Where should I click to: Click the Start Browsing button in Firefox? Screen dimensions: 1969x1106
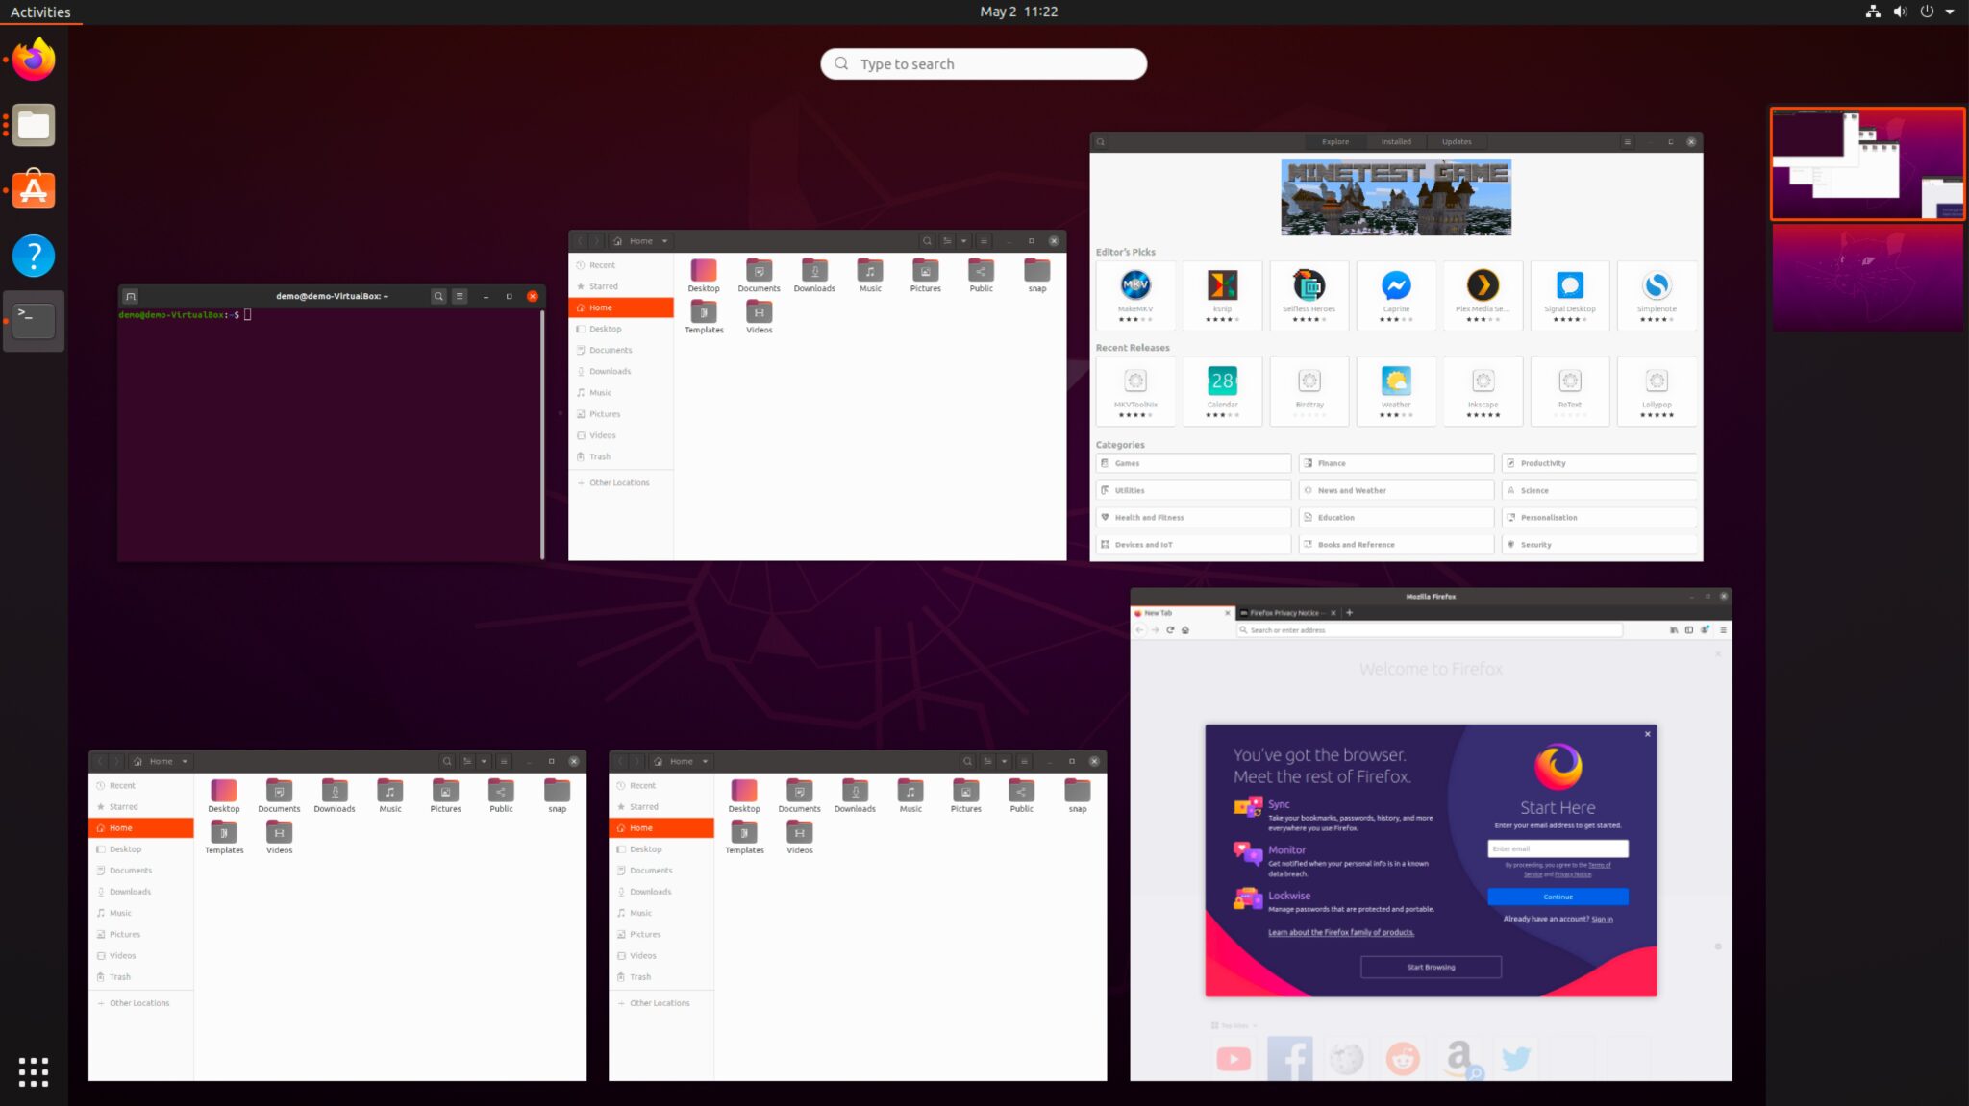tap(1431, 967)
